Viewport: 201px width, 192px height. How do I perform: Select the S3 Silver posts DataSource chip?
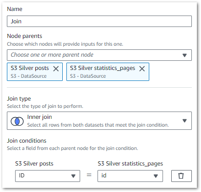[x=35, y=72]
